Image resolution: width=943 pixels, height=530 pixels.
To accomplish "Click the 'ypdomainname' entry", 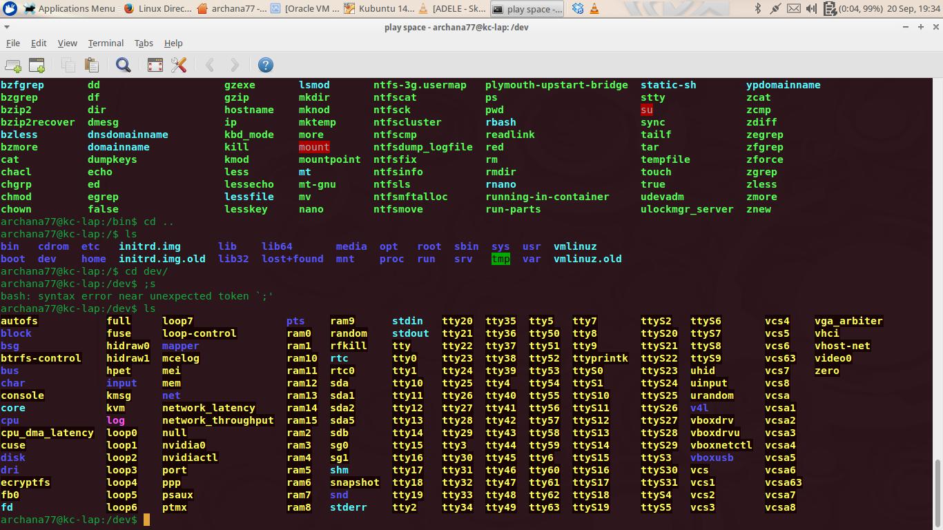I will click(784, 85).
